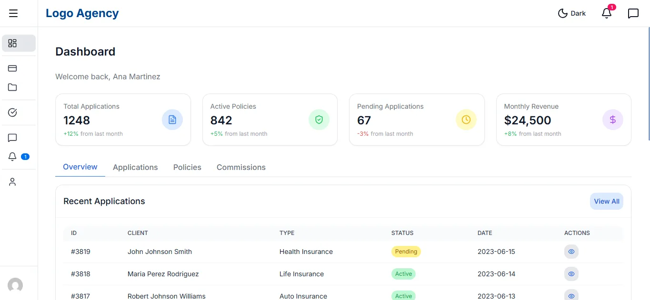Click the TYPE column header
This screenshot has width=650, height=300.
[x=287, y=233]
